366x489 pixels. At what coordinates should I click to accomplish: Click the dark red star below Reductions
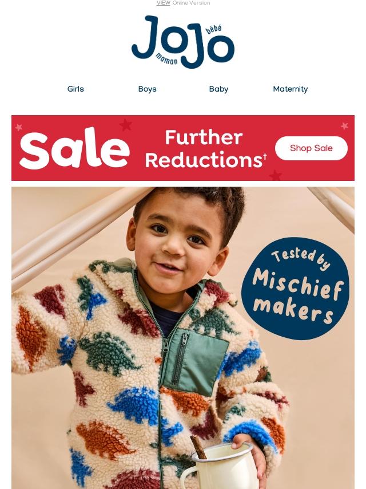tap(275, 175)
